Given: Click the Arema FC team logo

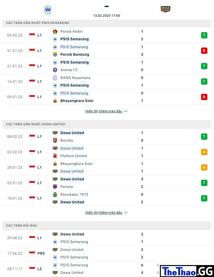Looking at the screenshot, I should [55, 70].
